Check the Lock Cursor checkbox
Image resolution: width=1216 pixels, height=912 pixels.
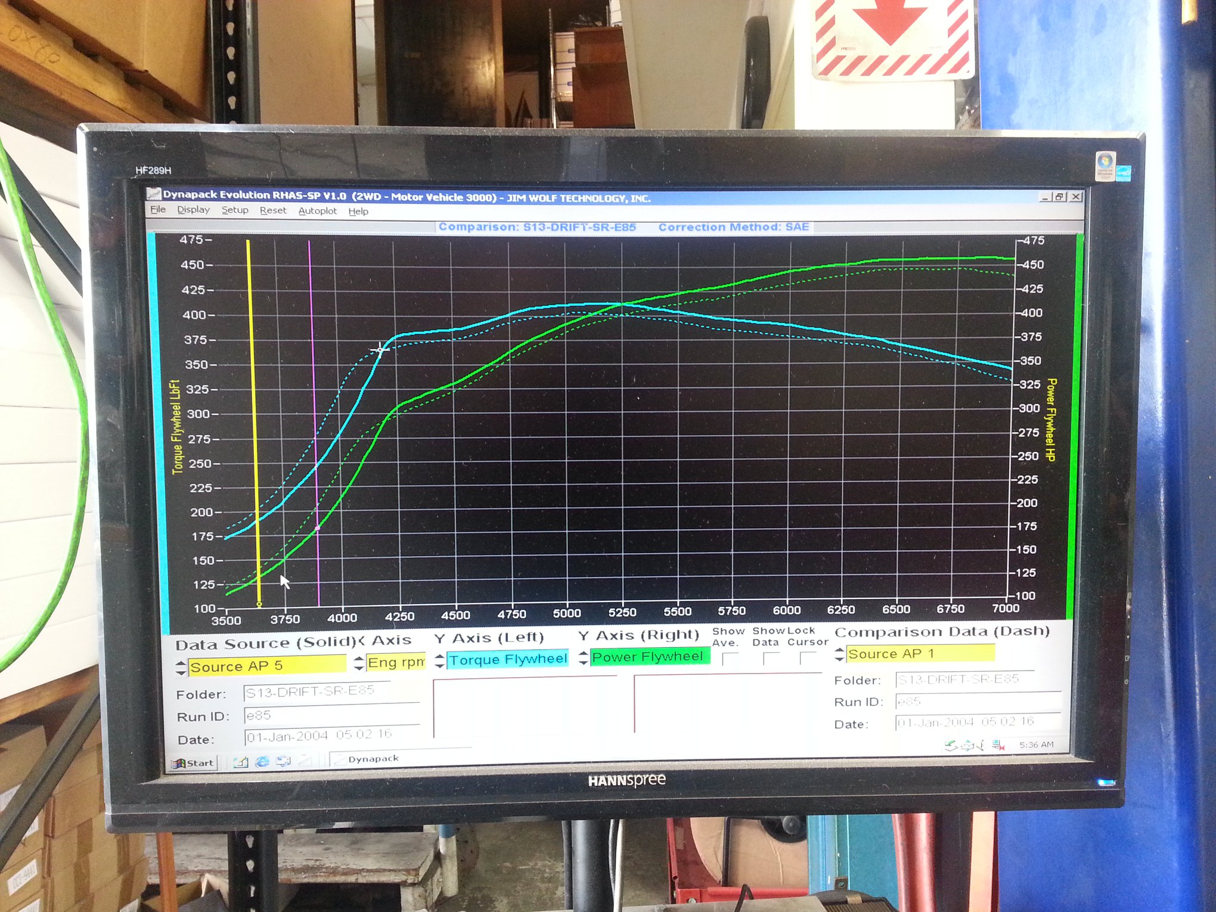[x=808, y=658]
